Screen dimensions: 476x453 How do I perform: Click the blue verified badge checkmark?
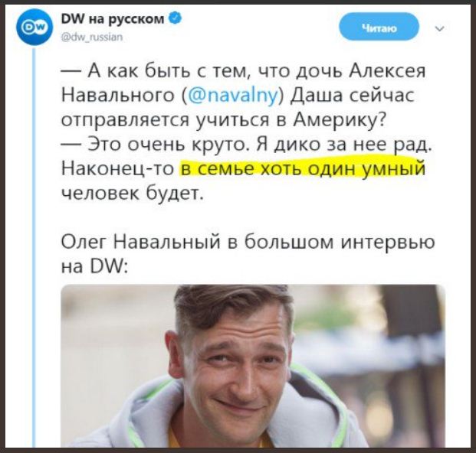point(176,19)
